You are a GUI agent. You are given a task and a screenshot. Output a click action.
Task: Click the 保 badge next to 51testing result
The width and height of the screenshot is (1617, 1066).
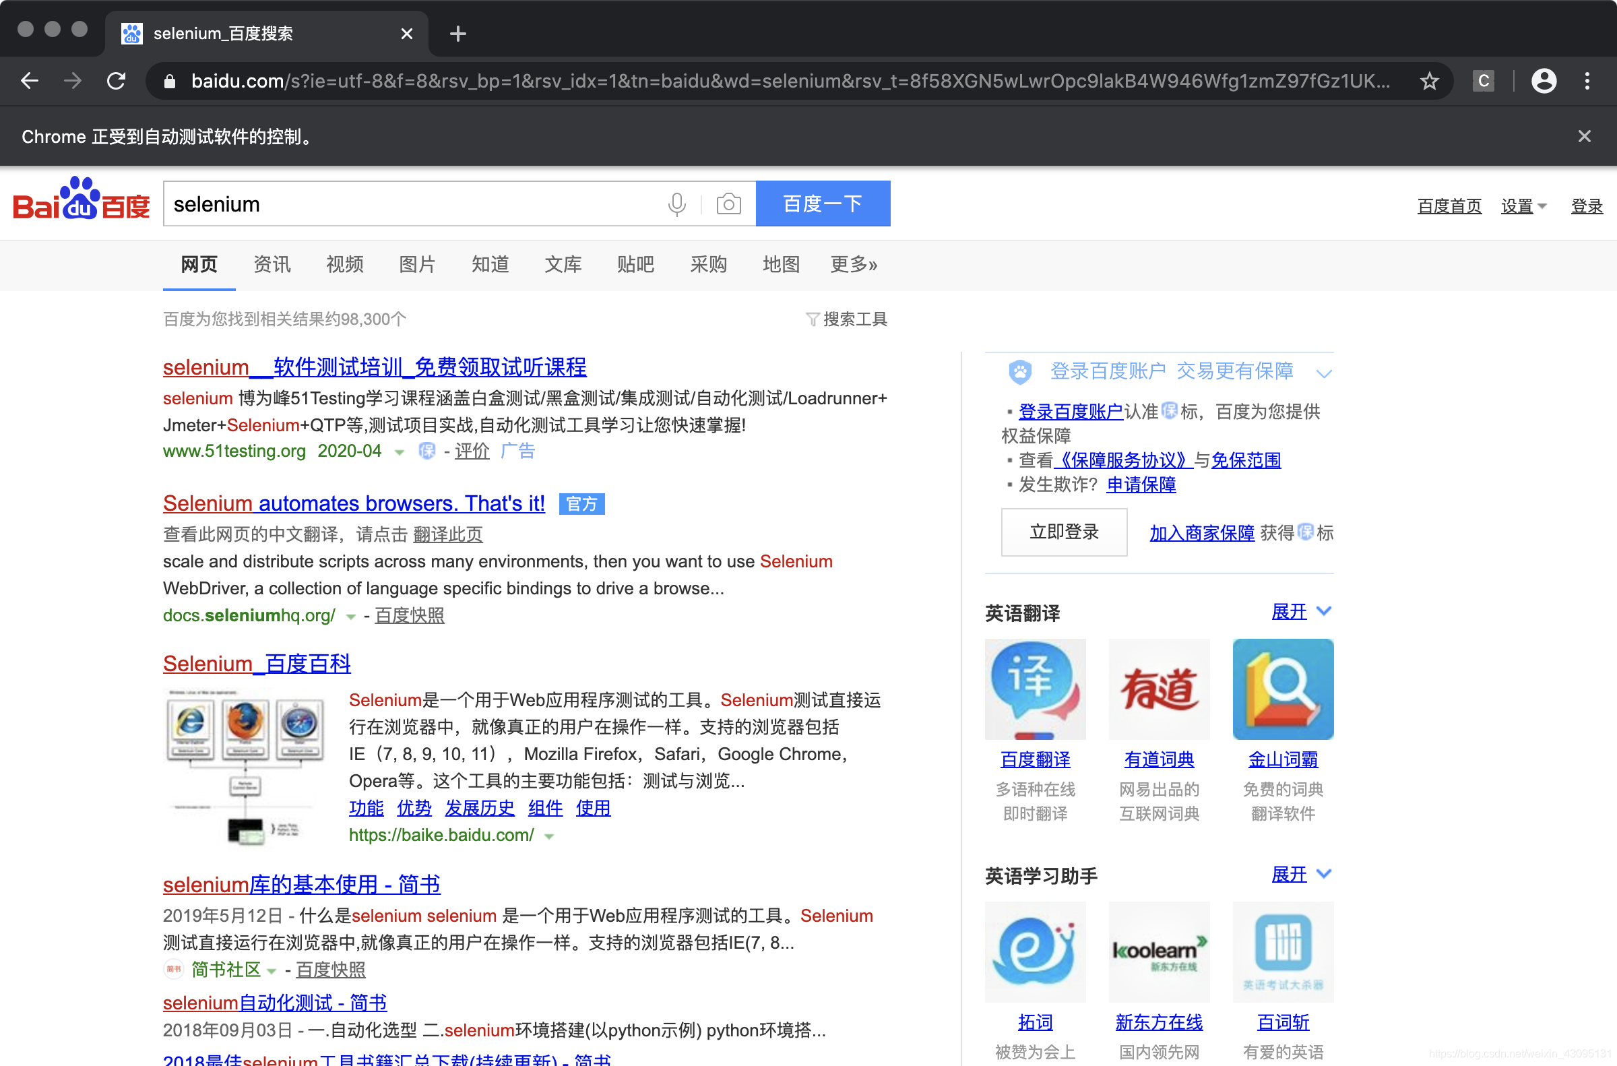pos(427,451)
